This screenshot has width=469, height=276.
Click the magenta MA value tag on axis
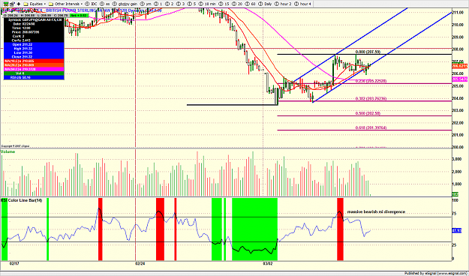pos(460,79)
